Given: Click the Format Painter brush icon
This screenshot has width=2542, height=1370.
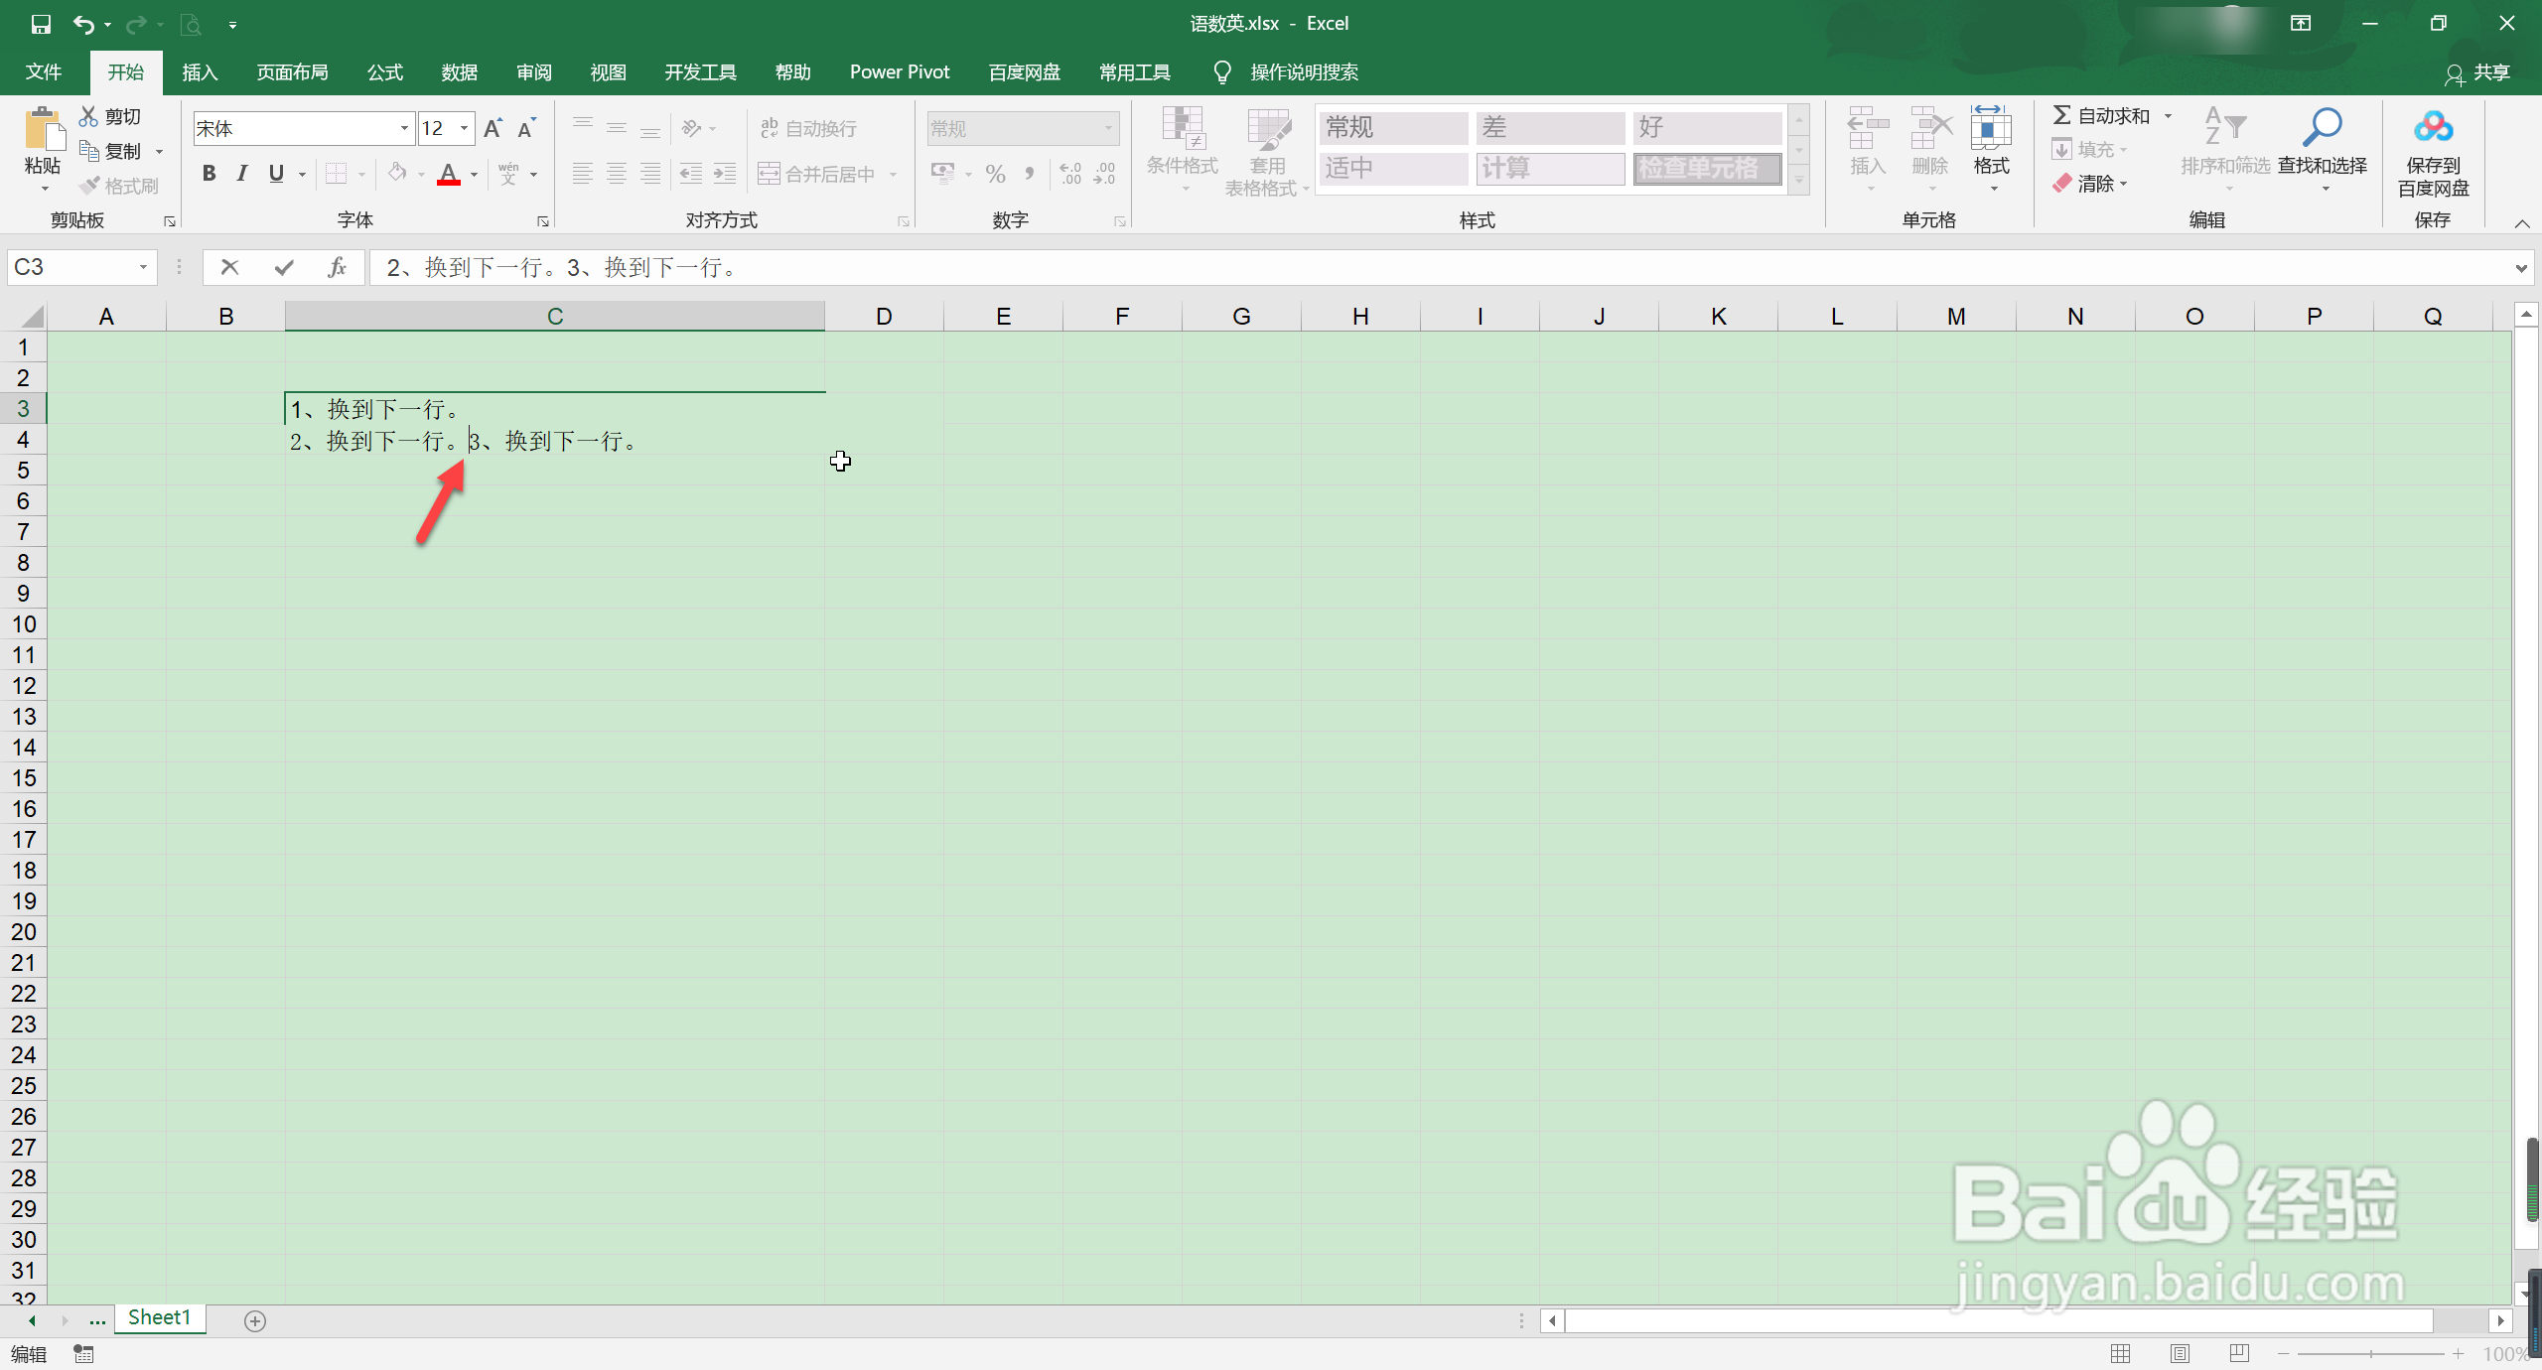Looking at the screenshot, I should point(90,186).
